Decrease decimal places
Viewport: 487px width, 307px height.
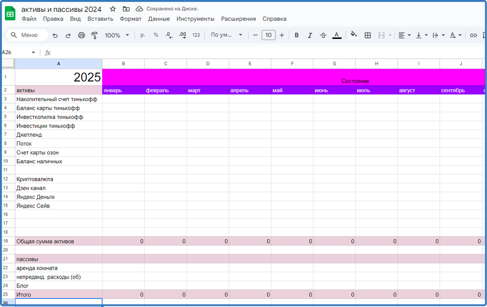169,35
